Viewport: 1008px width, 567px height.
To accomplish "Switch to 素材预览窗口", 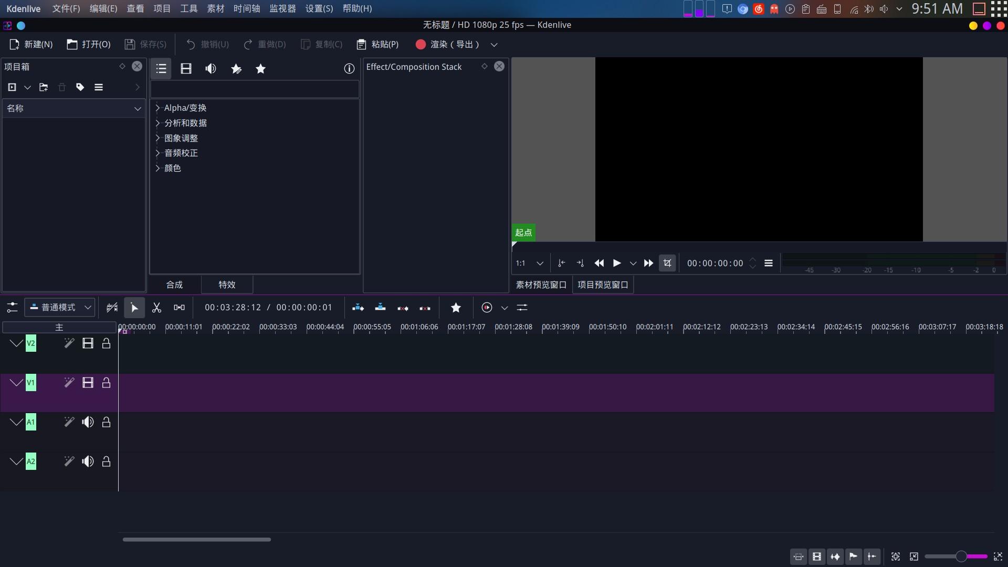I will pyautogui.click(x=540, y=285).
